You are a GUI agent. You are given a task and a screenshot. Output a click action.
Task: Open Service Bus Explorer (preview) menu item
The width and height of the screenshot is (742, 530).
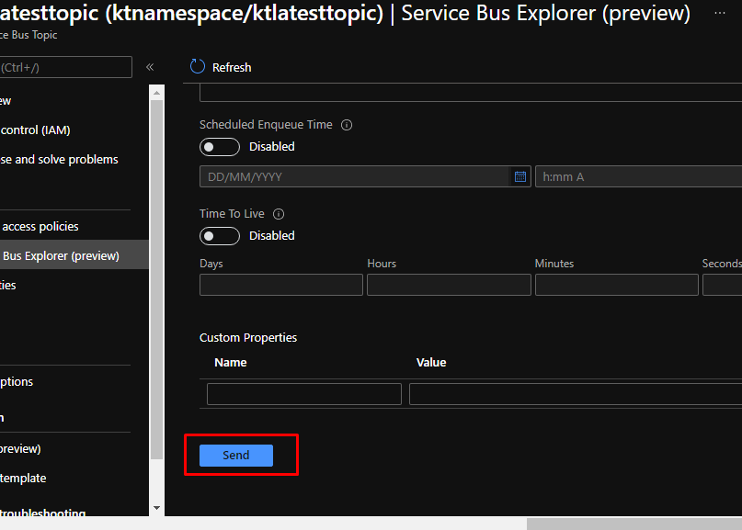pyautogui.click(x=61, y=255)
